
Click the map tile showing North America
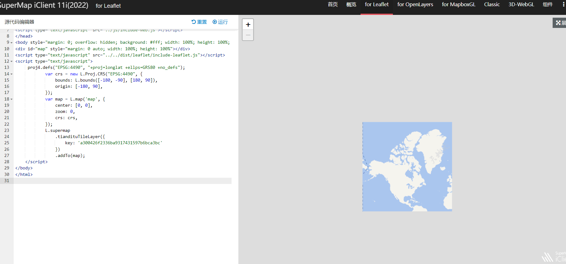[407, 167]
